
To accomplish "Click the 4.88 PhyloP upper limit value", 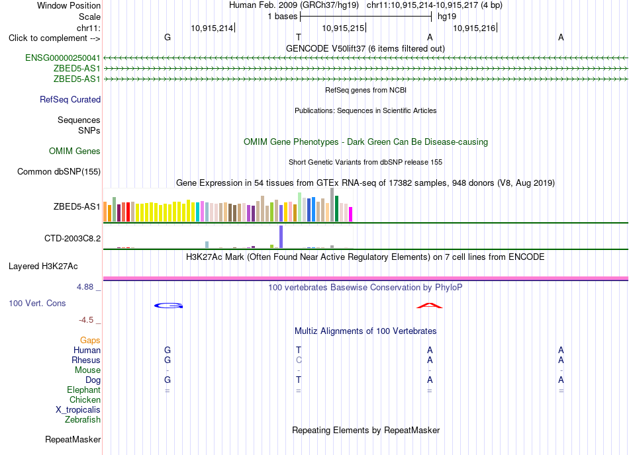I will pyautogui.click(x=85, y=287).
